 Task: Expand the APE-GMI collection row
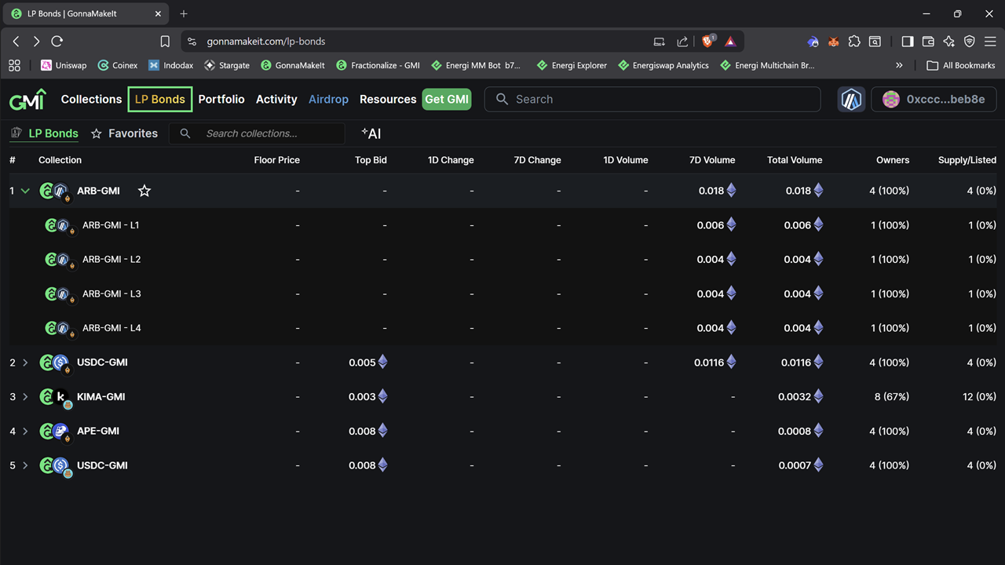tap(25, 432)
